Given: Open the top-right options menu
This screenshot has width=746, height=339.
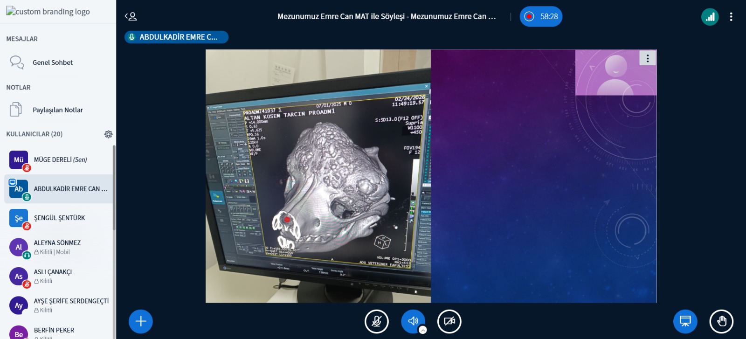Looking at the screenshot, I should 731,17.
